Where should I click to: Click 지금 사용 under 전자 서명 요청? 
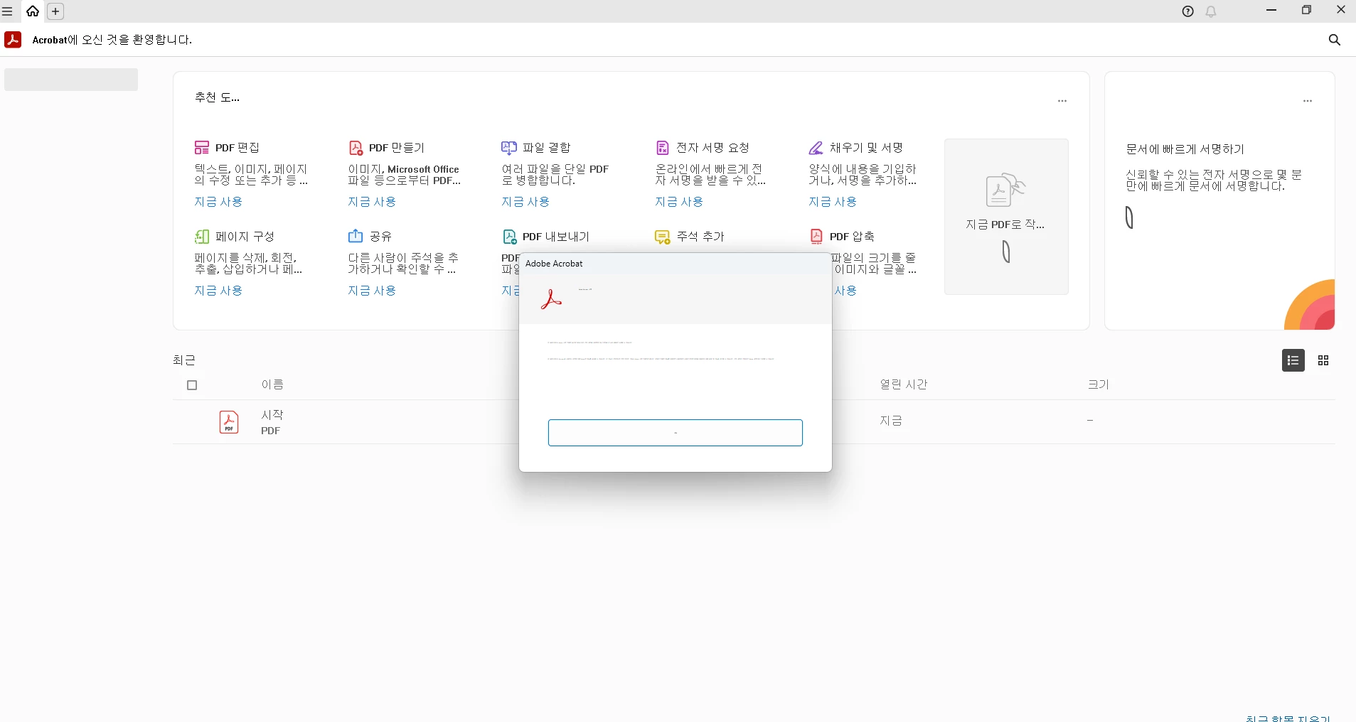679,202
